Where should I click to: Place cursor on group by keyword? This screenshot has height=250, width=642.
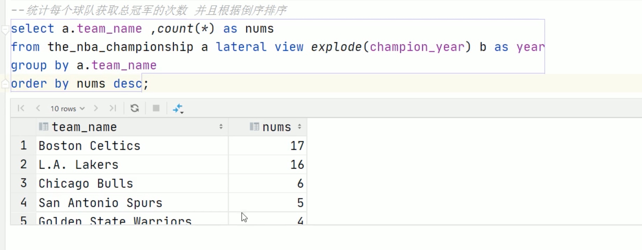40,65
